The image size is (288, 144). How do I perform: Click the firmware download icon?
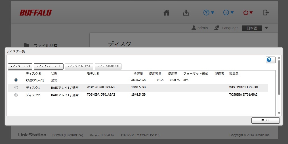[186, 13]
